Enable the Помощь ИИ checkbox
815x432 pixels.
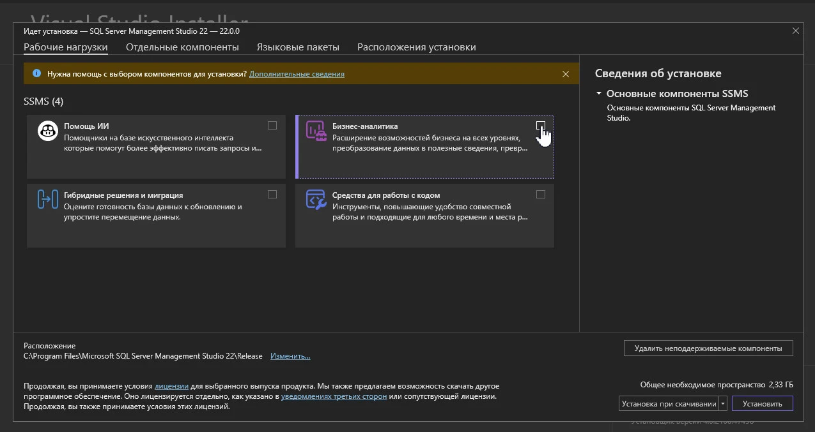pos(272,126)
